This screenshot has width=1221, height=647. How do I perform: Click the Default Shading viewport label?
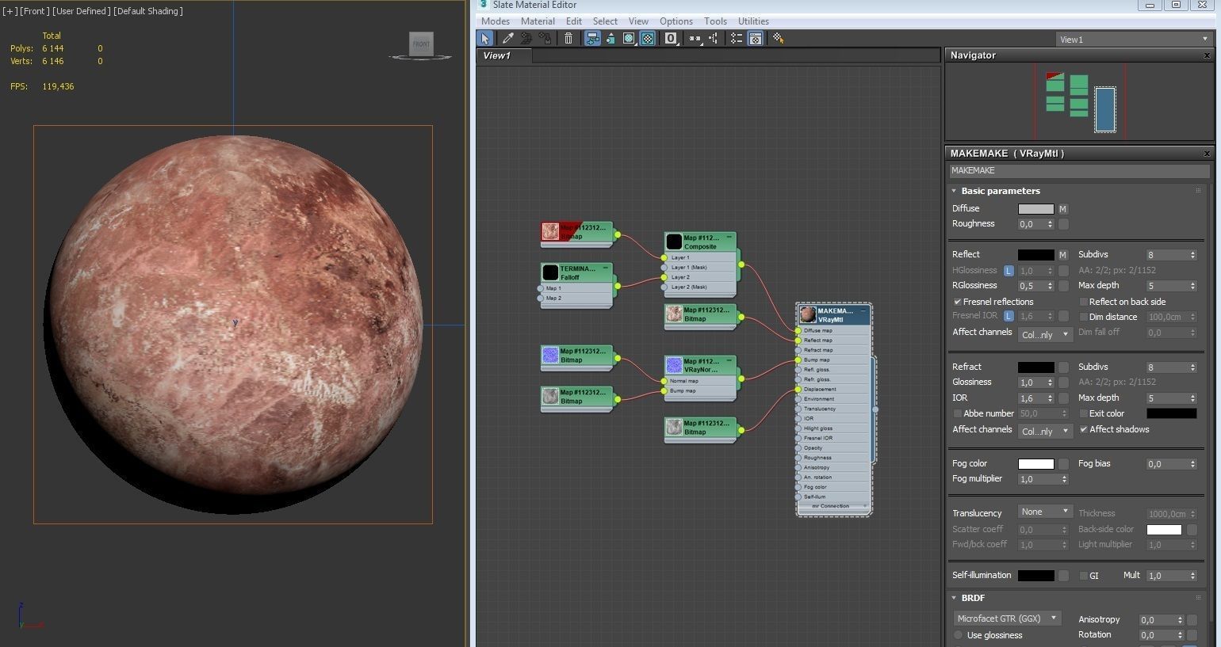pos(147,11)
